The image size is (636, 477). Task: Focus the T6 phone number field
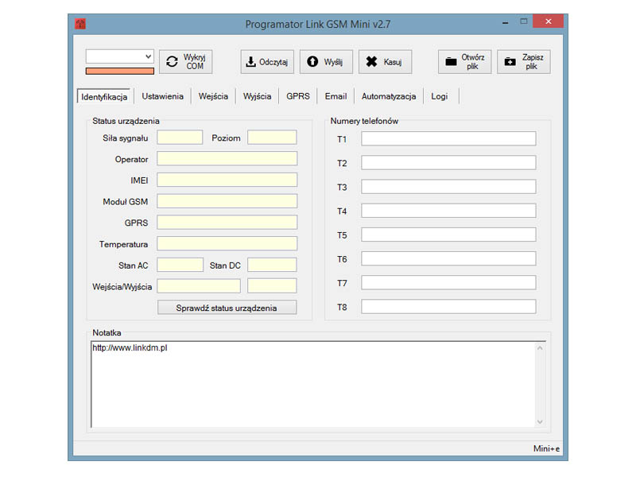[448, 258]
